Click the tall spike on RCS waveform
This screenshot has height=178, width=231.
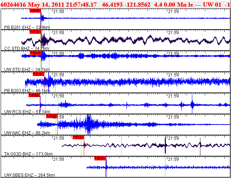click(x=192, y=104)
